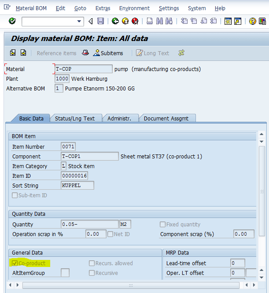269x293 pixels.
Task: Toggle the Recursive checkbox
Action: 92,273
